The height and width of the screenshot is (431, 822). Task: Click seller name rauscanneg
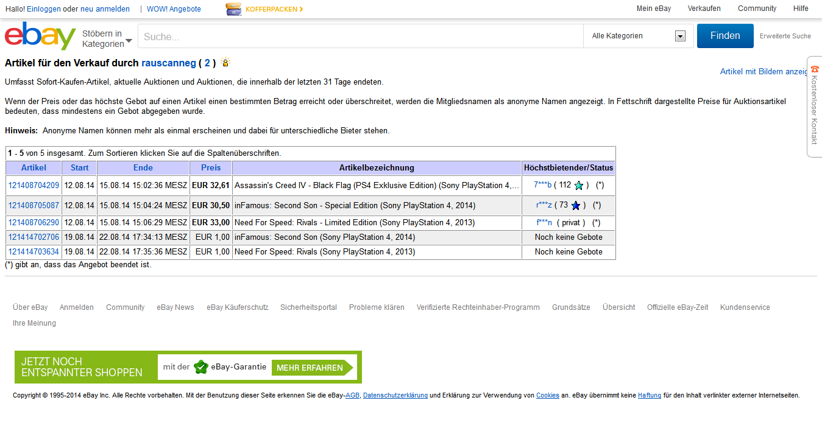[169, 63]
